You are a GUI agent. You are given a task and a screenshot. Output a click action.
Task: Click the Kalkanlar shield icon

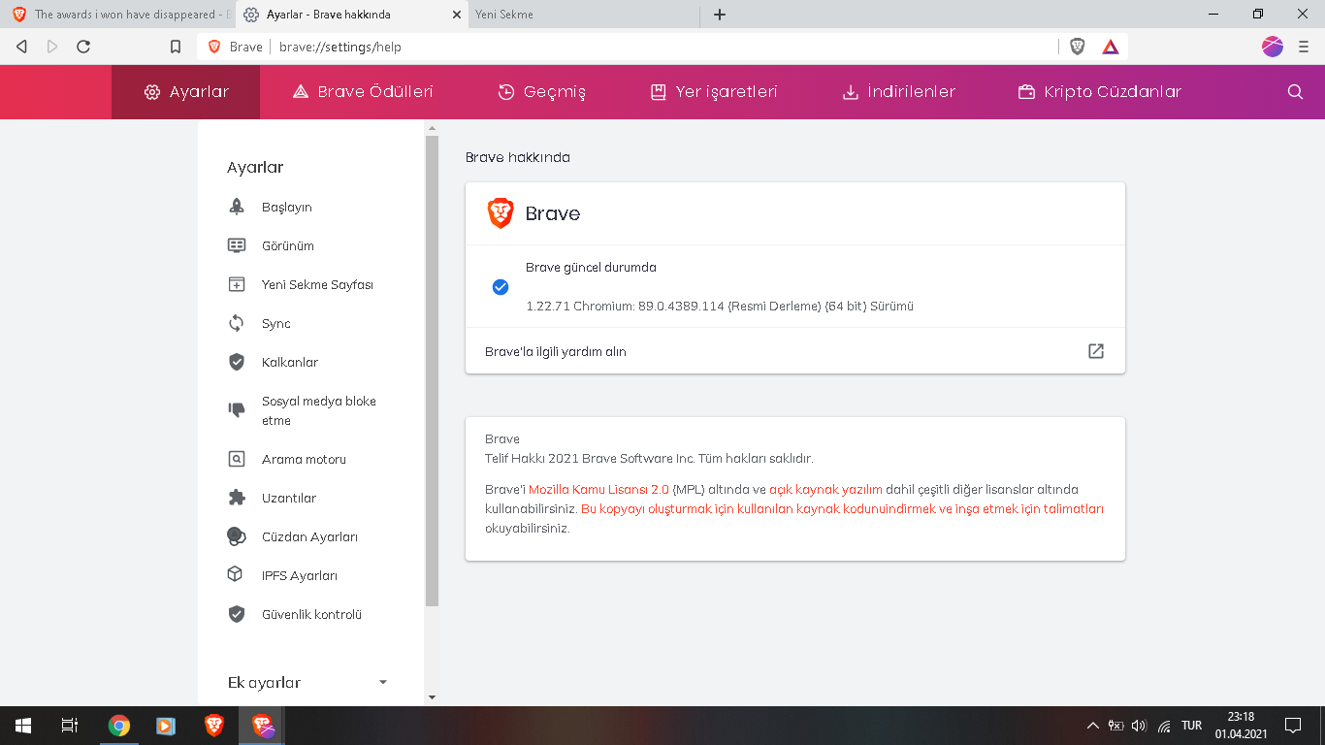(236, 362)
